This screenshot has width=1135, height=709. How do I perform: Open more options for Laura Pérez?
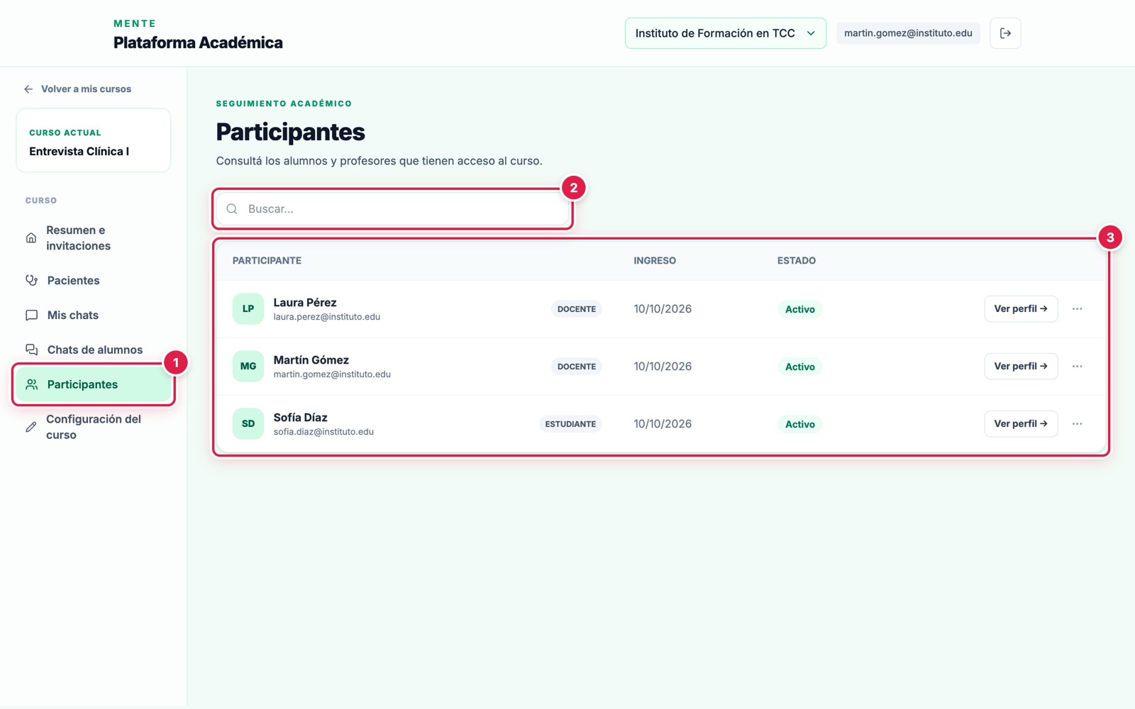[x=1077, y=308]
